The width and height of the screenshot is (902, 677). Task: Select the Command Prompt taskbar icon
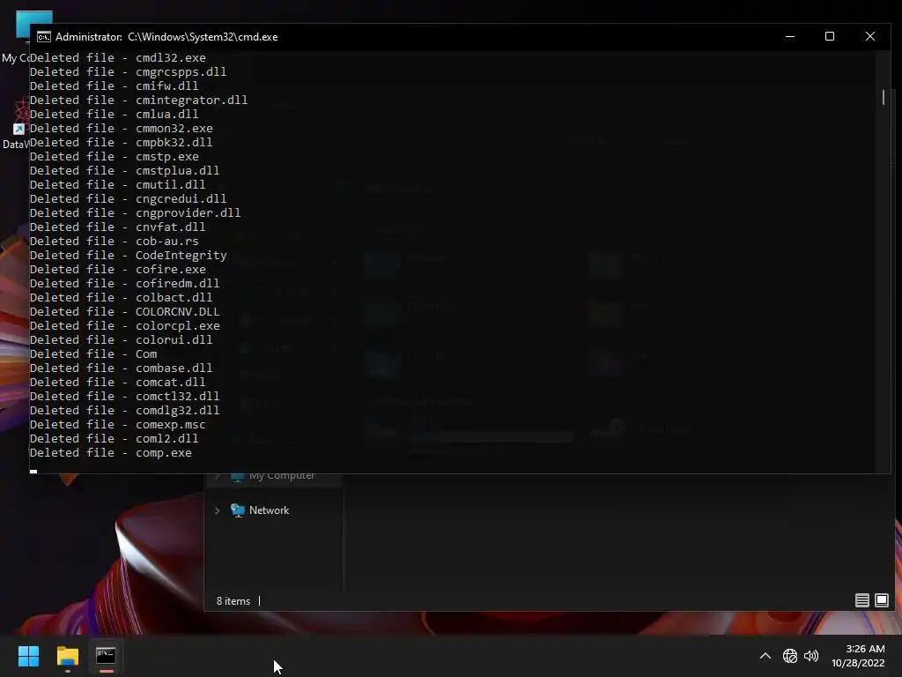(x=106, y=656)
